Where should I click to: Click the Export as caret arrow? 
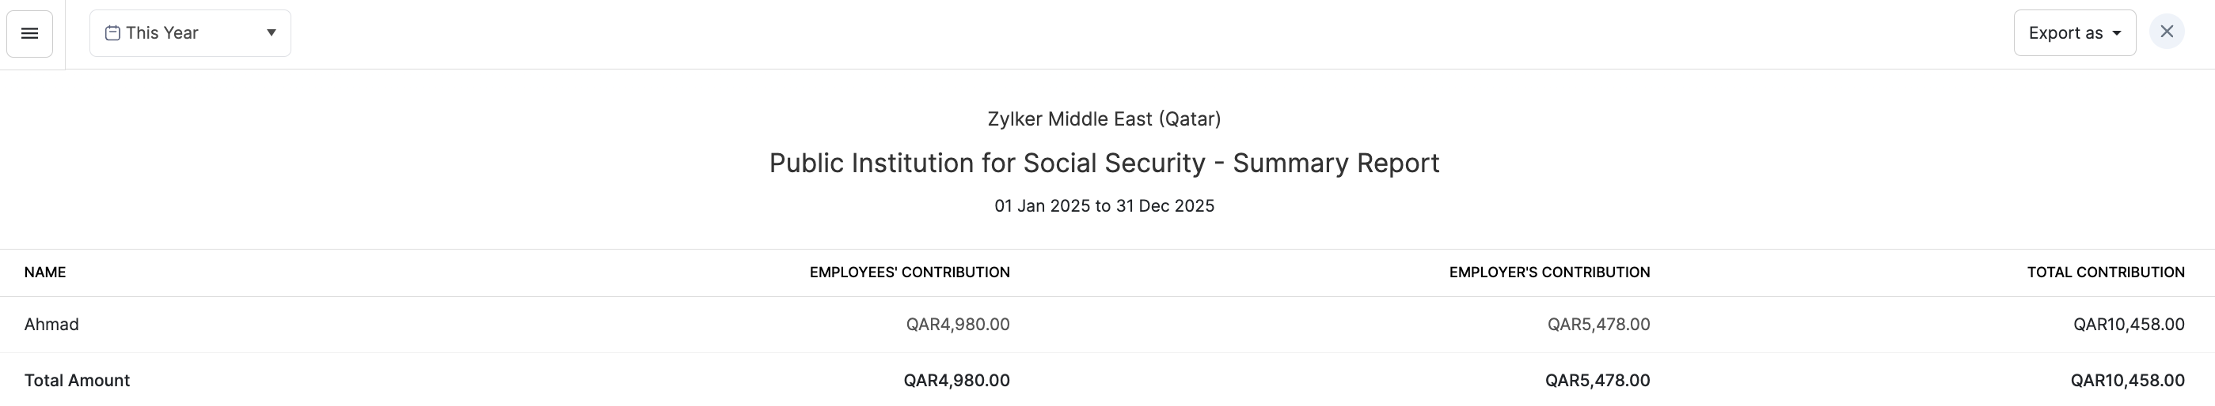pyautogui.click(x=2116, y=33)
